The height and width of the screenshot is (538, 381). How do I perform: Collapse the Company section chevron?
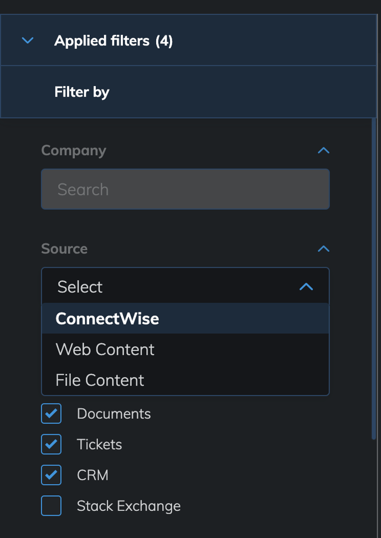tap(323, 150)
